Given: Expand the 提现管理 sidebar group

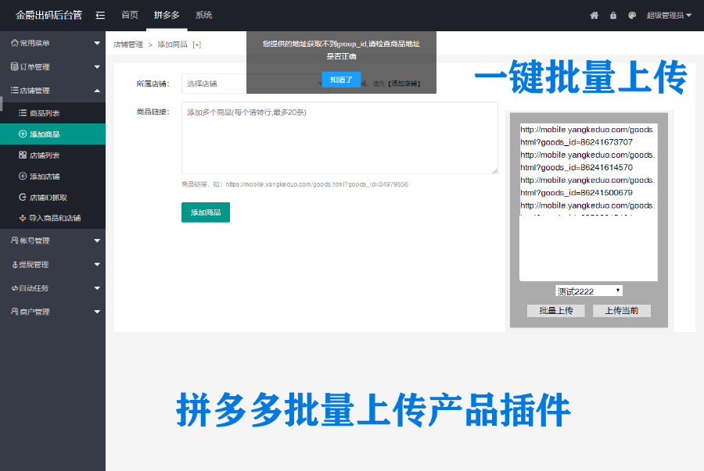Looking at the screenshot, I should pyautogui.click(x=52, y=265).
